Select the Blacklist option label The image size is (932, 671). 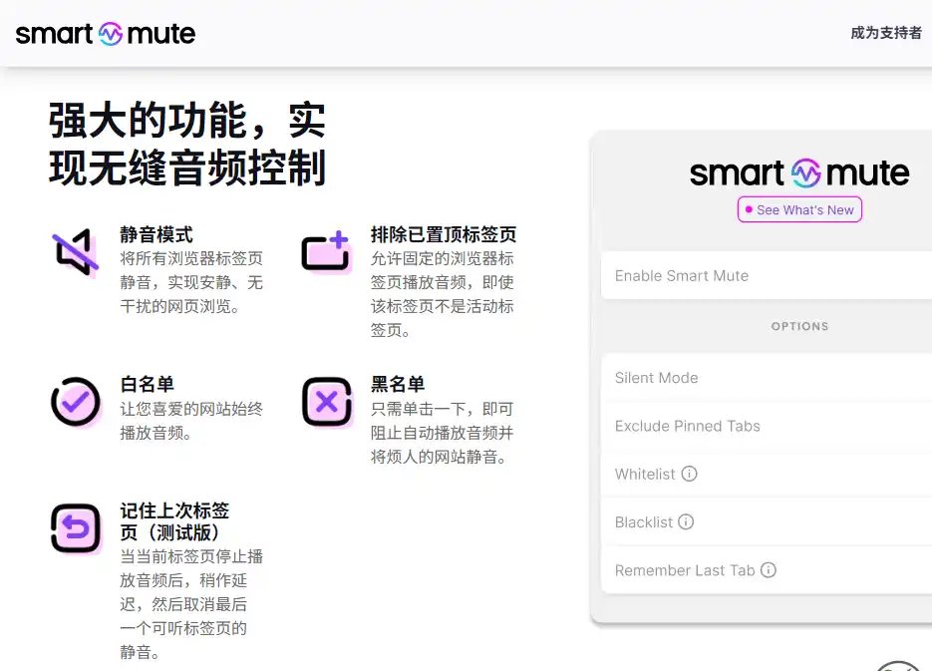click(x=644, y=522)
